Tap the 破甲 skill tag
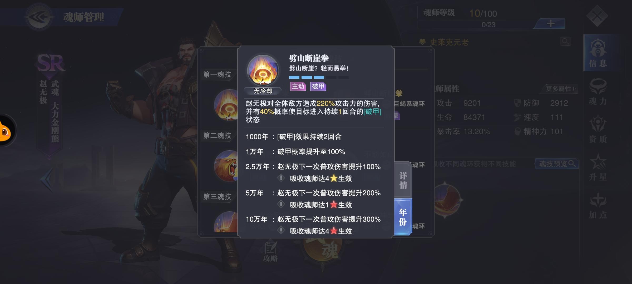The width and height of the screenshot is (632, 284). click(318, 86)
